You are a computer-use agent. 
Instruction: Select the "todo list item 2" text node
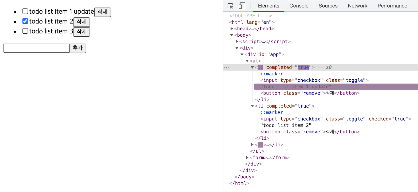pos(286,125)
